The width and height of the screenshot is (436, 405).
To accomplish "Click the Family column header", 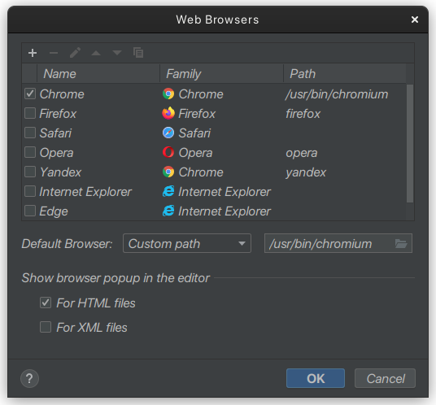I will [x=221, y=74].
